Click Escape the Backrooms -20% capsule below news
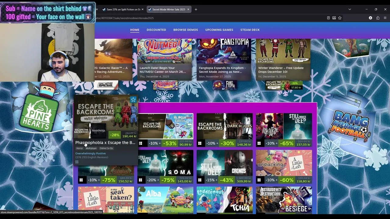 pyautogui.click(x=284, y=85)
